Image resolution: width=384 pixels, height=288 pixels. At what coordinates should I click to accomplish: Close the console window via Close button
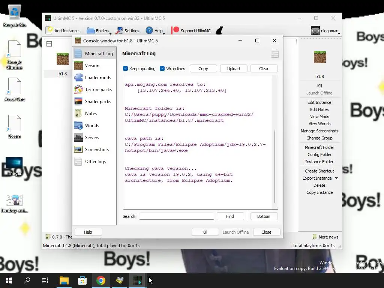(267, 232)
